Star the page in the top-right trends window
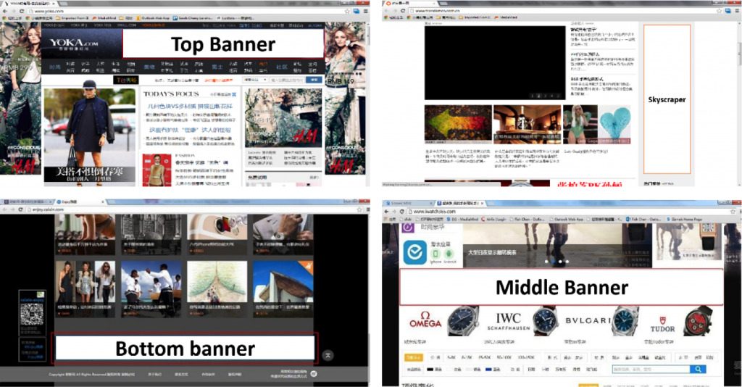 pos(720,10)
